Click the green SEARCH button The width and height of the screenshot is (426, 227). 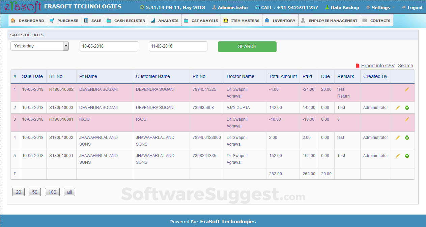coord(247,47)
